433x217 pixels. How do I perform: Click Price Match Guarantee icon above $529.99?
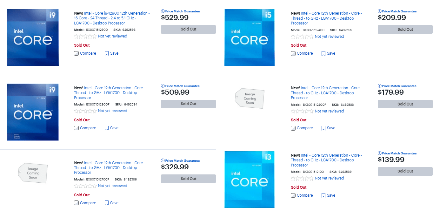click(x=163, y=11)
